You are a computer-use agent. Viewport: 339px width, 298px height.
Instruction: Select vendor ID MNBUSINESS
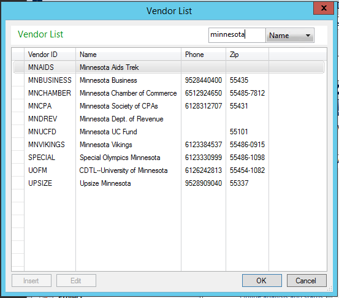50,80
